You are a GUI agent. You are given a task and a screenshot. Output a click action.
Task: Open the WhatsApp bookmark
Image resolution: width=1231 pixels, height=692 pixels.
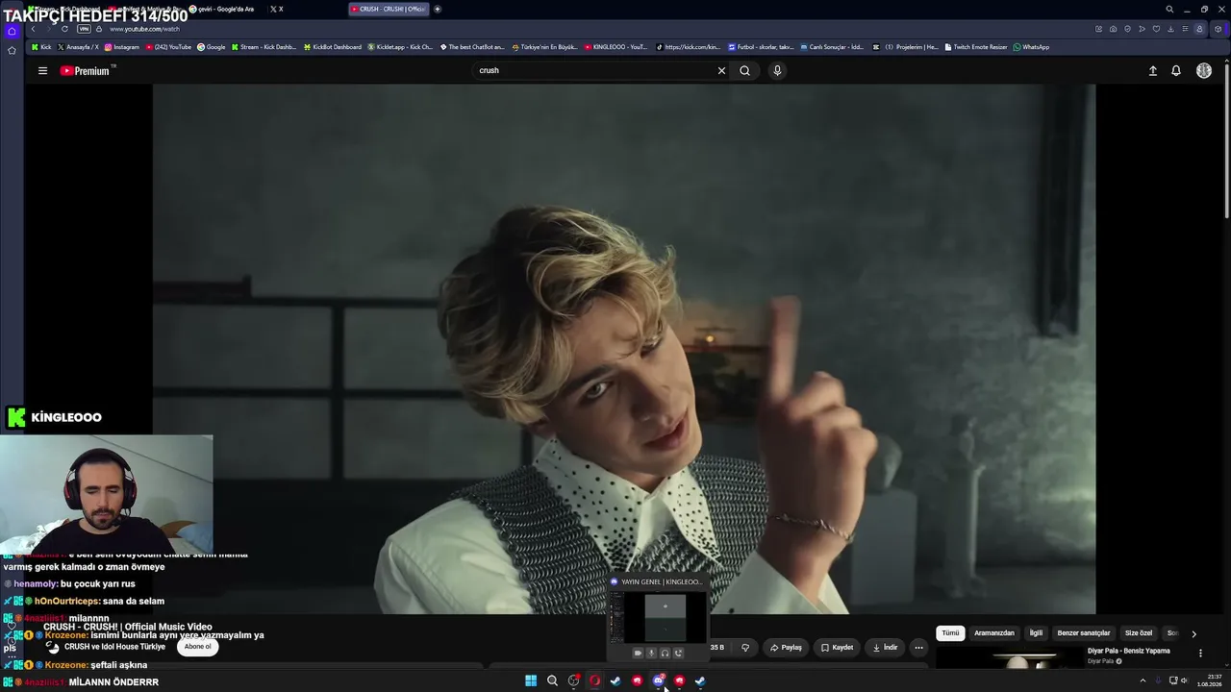click(1031, 47)
